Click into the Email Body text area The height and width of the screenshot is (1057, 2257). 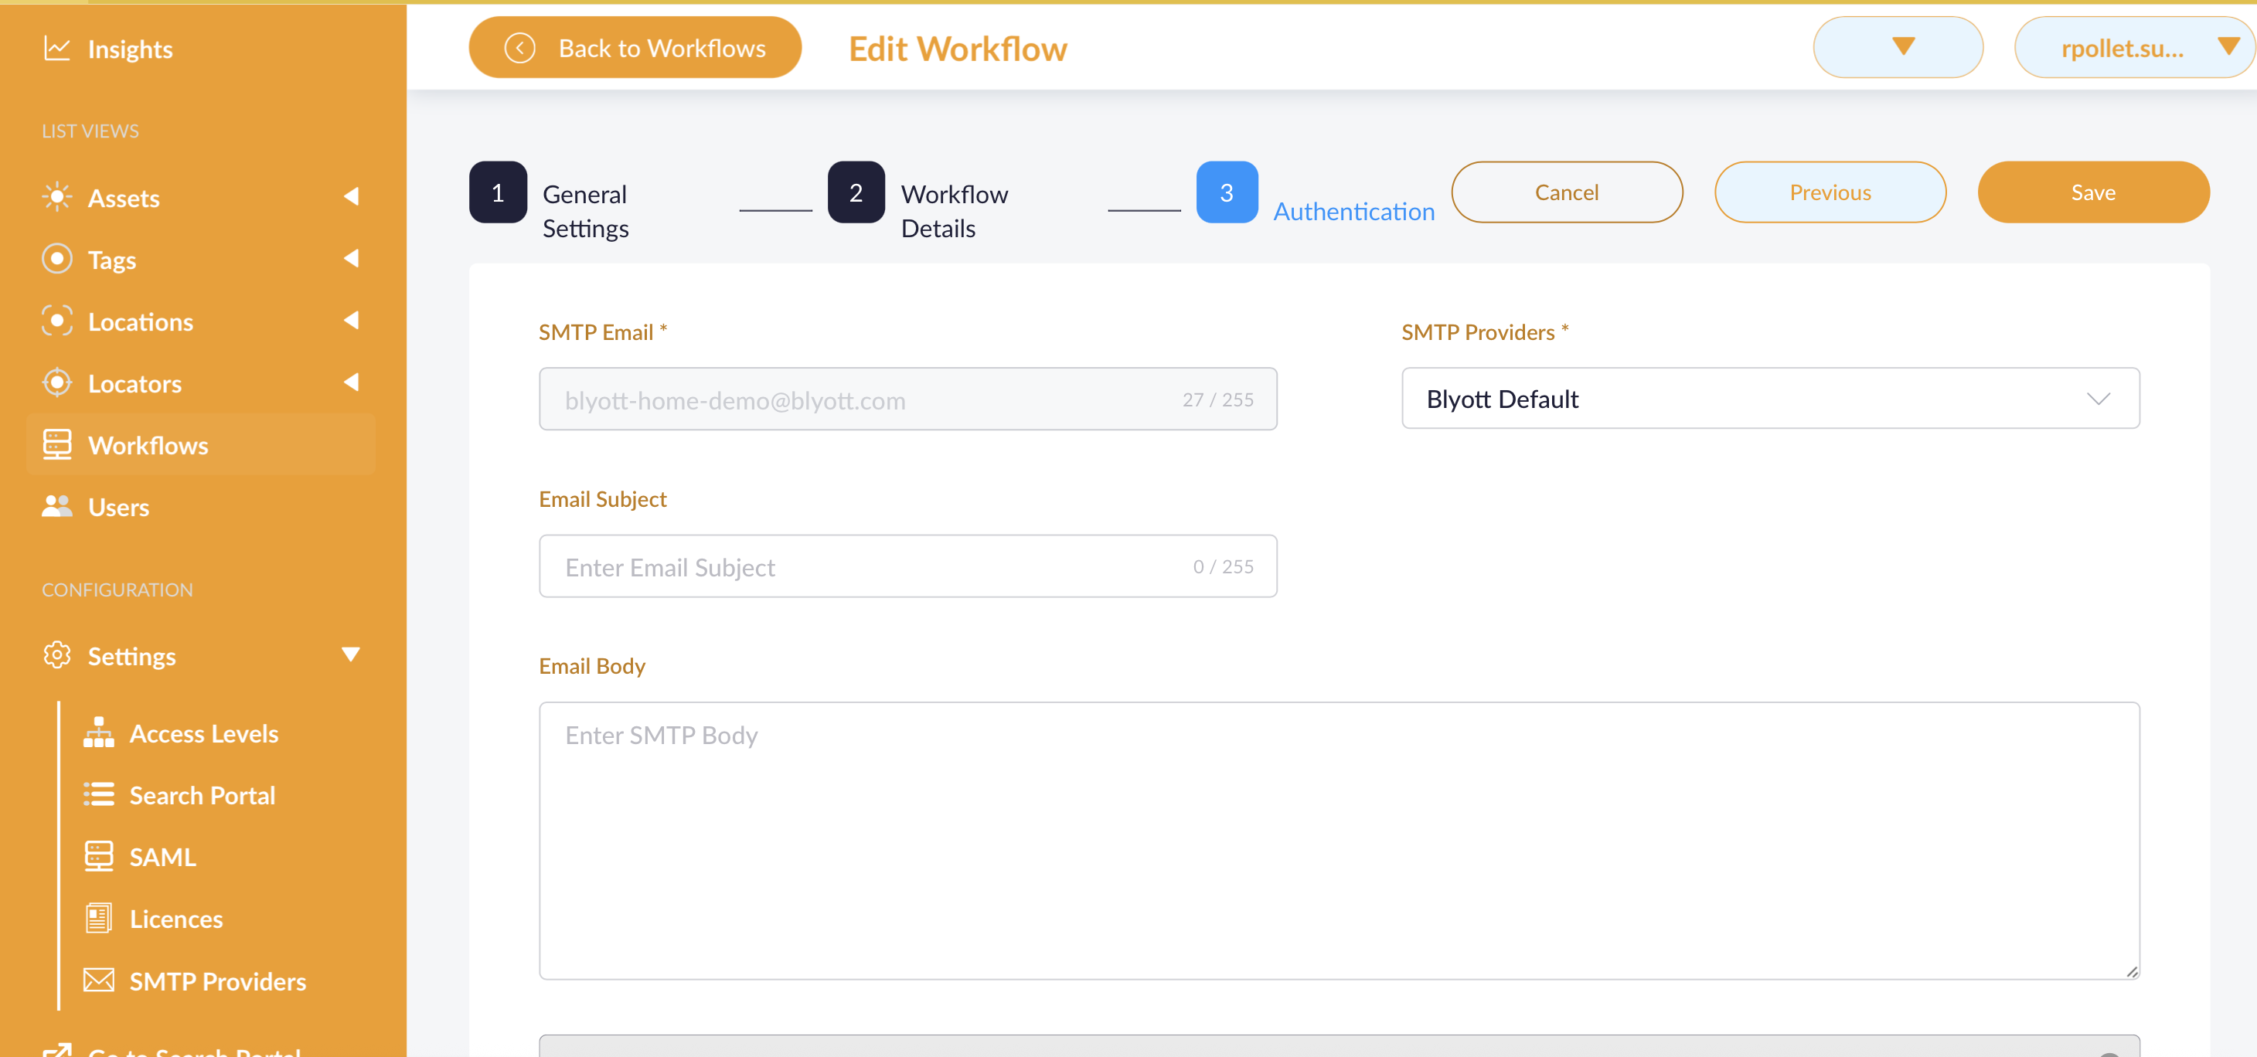point(1338,841)
